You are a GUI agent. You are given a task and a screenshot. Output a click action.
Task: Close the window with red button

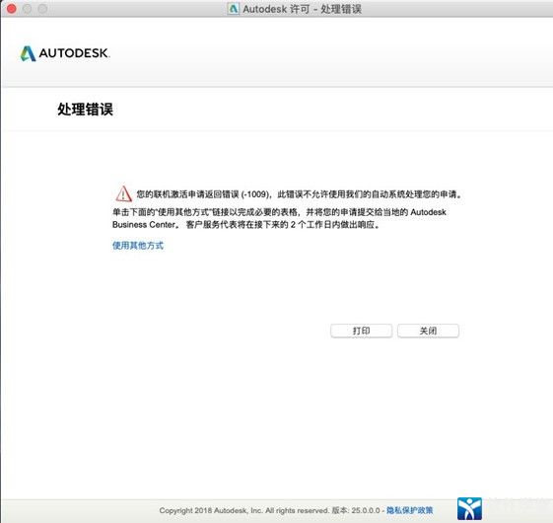pyautogui.click(x=12, y=9)
